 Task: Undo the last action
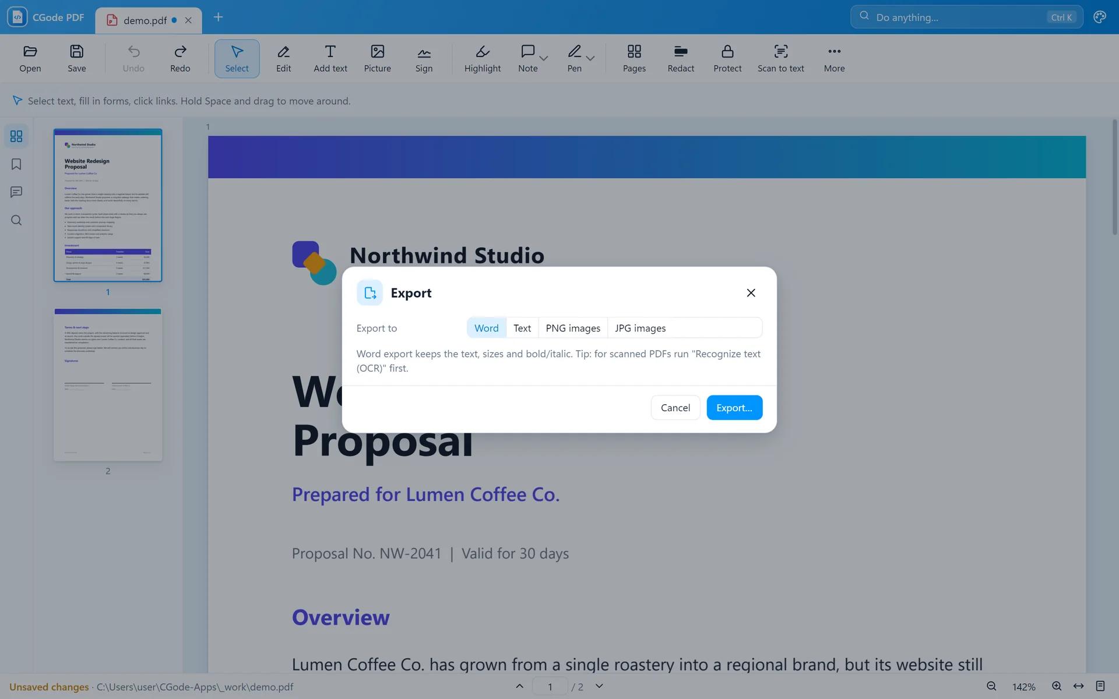(x=133, y=58)
